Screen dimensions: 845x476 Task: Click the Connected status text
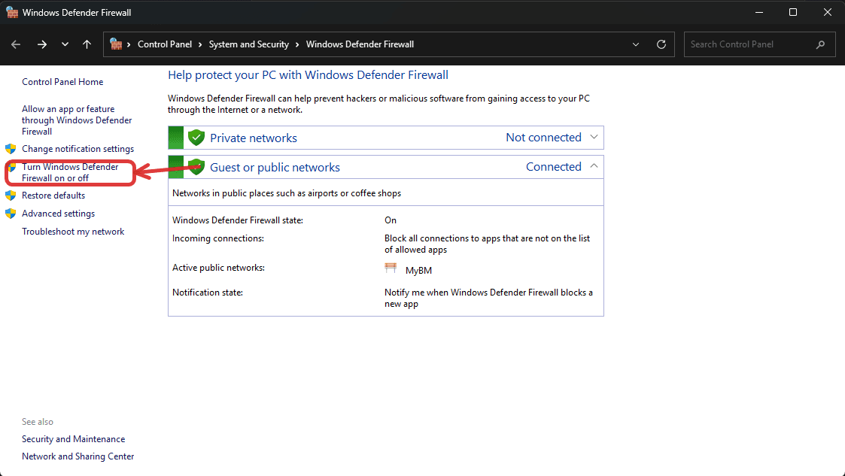[554, 167]
